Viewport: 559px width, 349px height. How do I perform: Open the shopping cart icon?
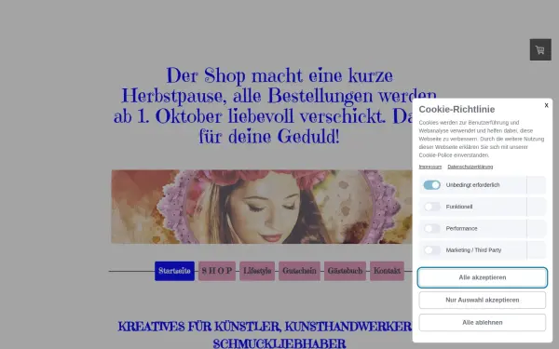pyautogui.click(x=540, y=49)
